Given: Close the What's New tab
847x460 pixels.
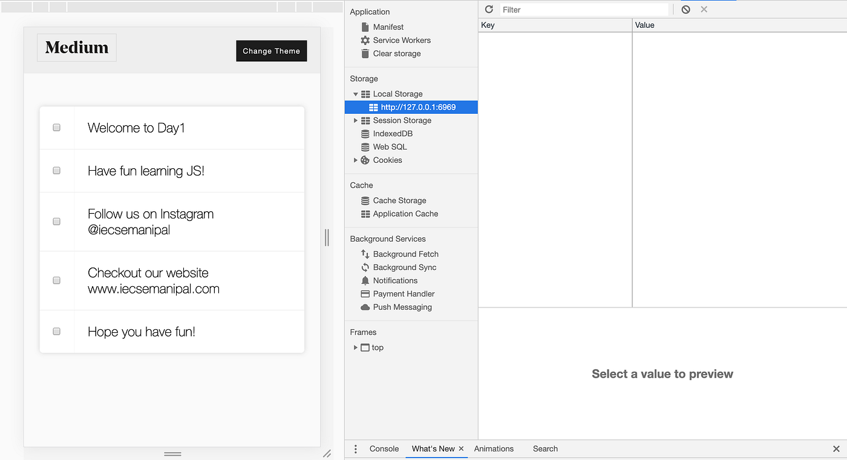Looking at the screenshot, I should (461, 449).
